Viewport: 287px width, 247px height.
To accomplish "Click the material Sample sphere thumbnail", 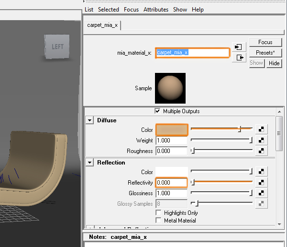I will coord(170,88).
